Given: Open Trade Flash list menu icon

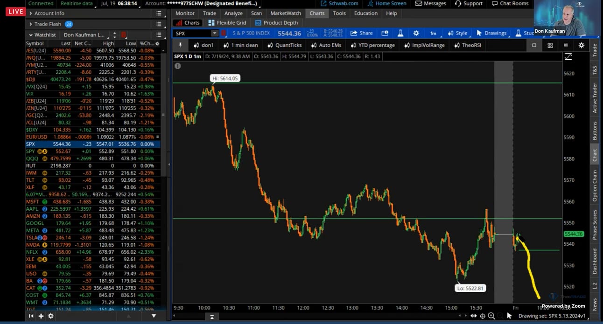Looking at the screenshot, I should [159, 24].
